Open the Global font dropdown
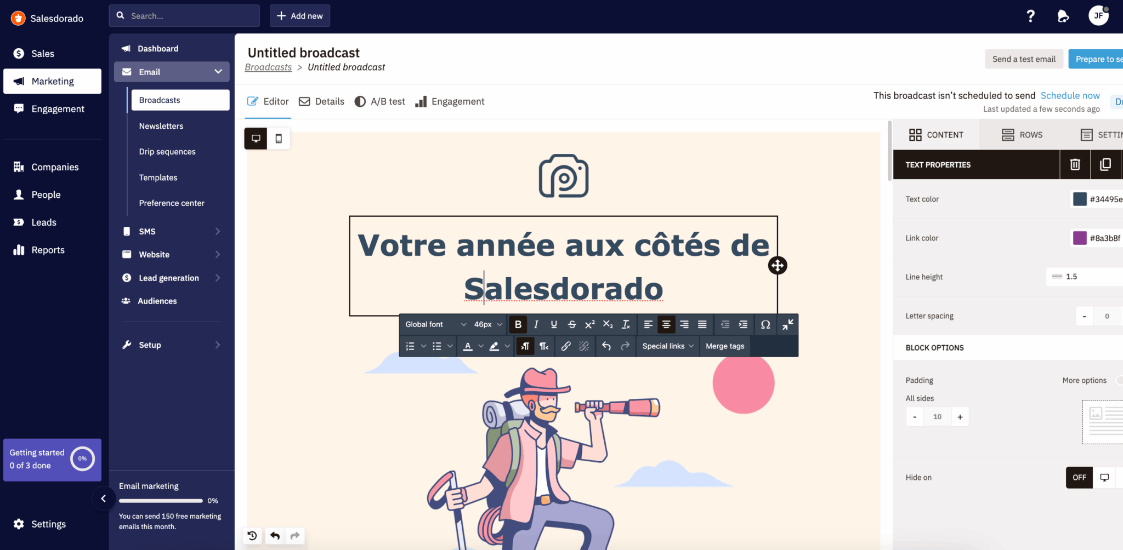 (x=435, y=324)
